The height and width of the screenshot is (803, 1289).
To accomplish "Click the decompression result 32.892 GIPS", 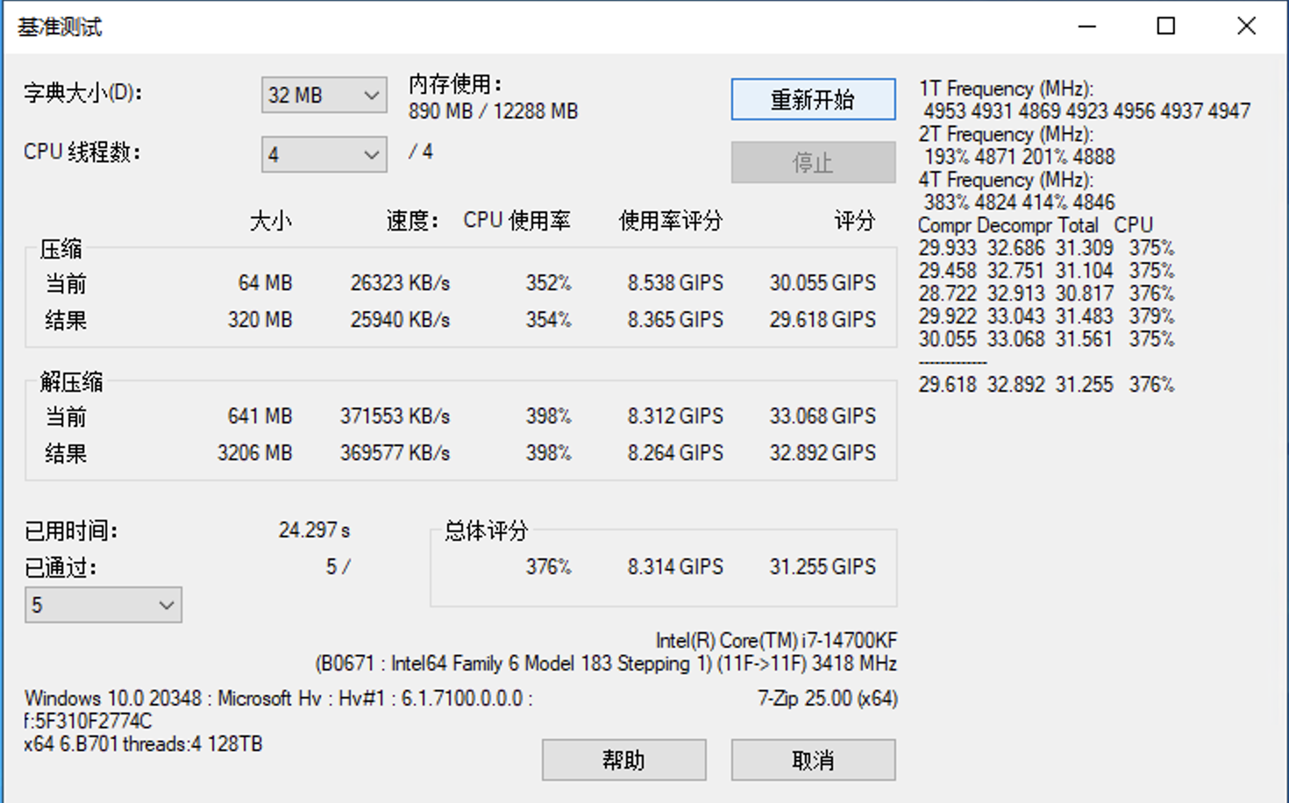I will pos(823,453).
